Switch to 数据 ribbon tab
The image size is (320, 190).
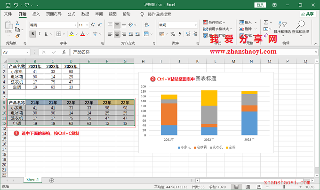[x=85, y=14]
